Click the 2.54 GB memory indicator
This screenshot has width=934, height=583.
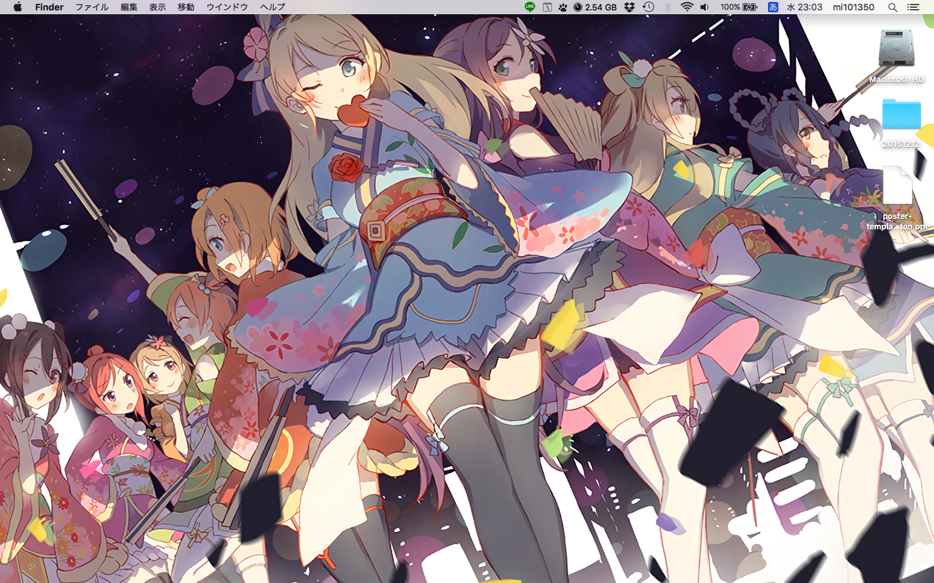tap(595, 7)
